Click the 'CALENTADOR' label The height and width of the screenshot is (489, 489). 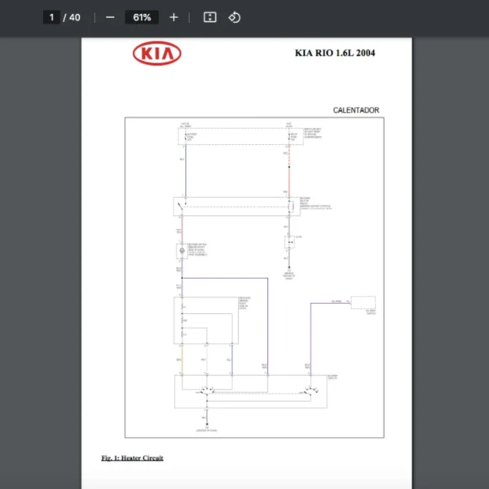pos(356,110)
